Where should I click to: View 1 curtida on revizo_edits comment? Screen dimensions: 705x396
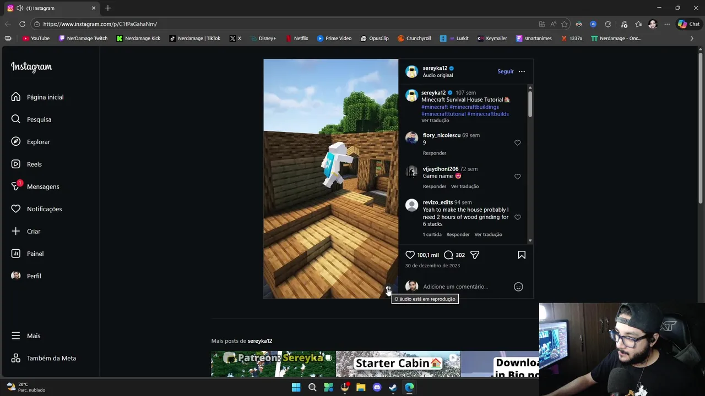coord(432,234)
